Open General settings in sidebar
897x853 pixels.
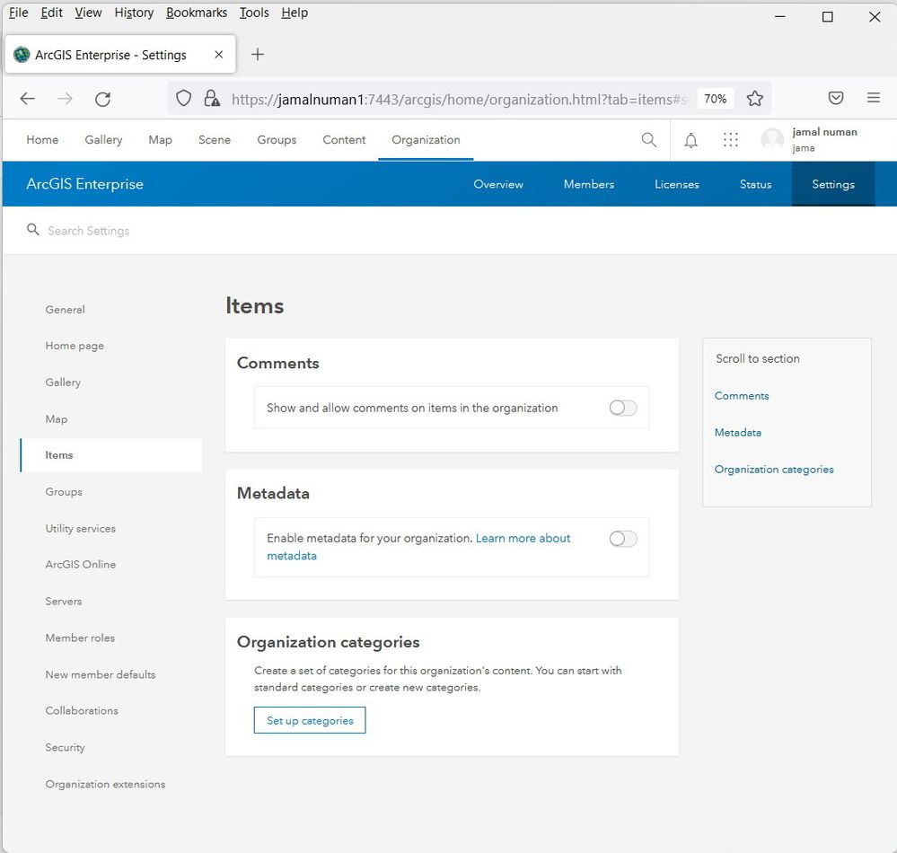(x=66, y=310)
